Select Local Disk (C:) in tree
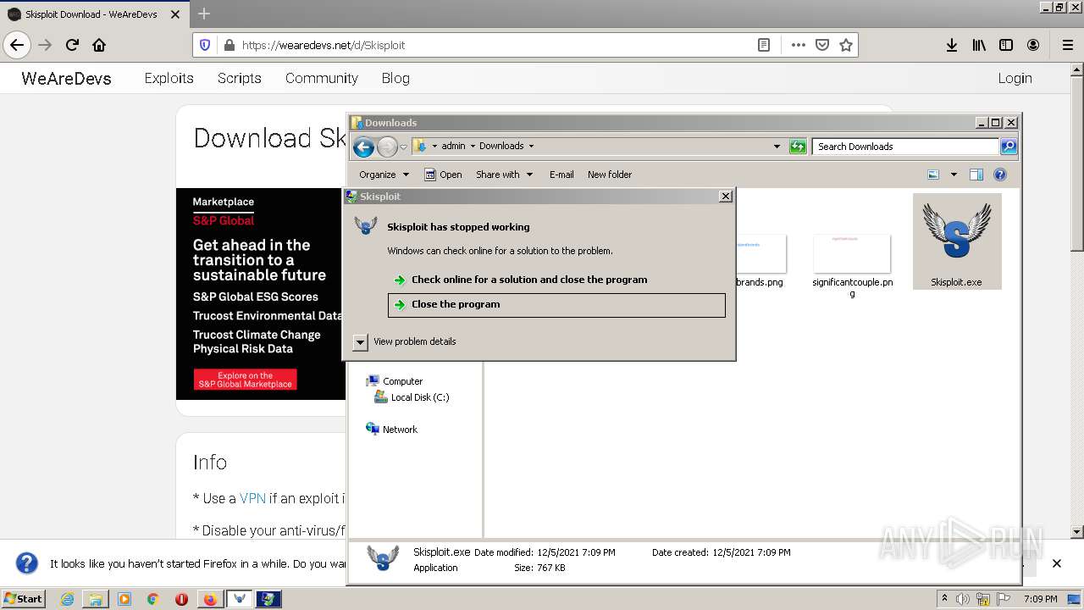The height and width of the screenshot is (610, 1084). [x=412, y=397]
